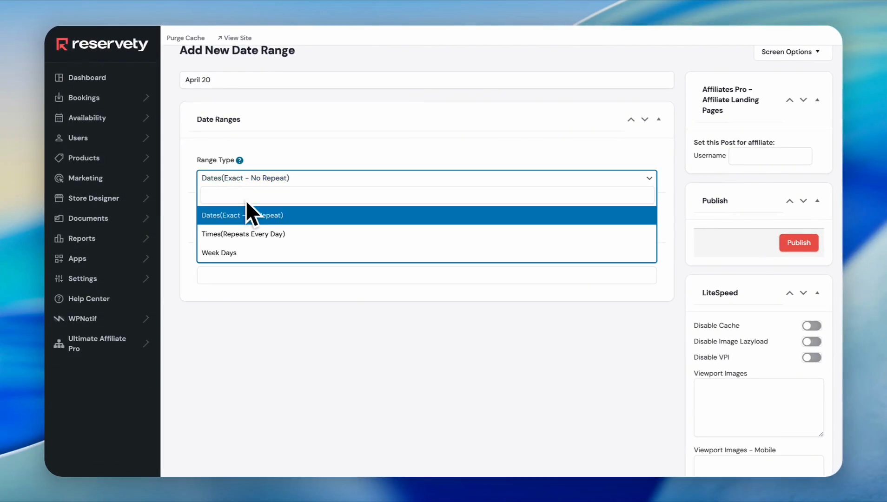Select the Week Days option
This screenshot has height=502, width=887.
(x=219, y=253)
